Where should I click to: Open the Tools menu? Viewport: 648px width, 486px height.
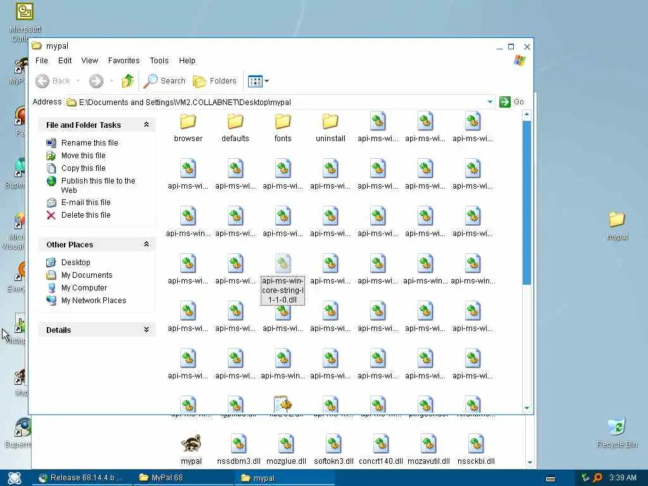(159, 60)
